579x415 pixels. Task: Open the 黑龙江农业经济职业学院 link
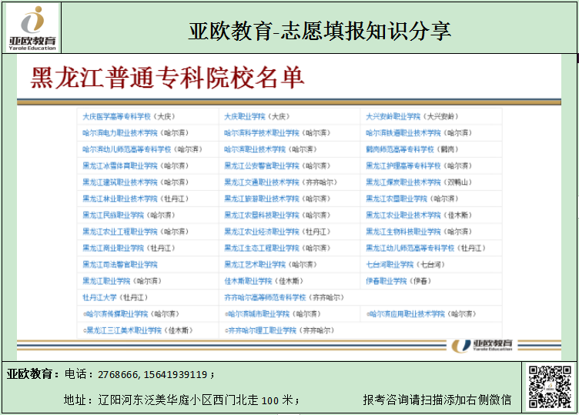262,232
